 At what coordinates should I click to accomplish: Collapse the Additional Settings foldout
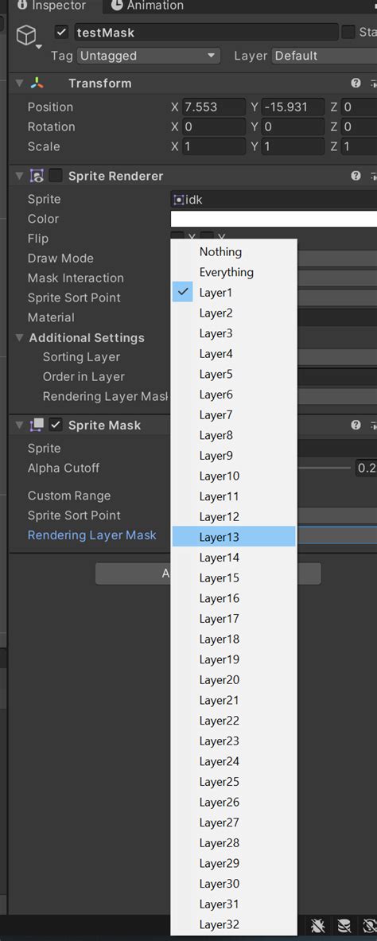20,338
